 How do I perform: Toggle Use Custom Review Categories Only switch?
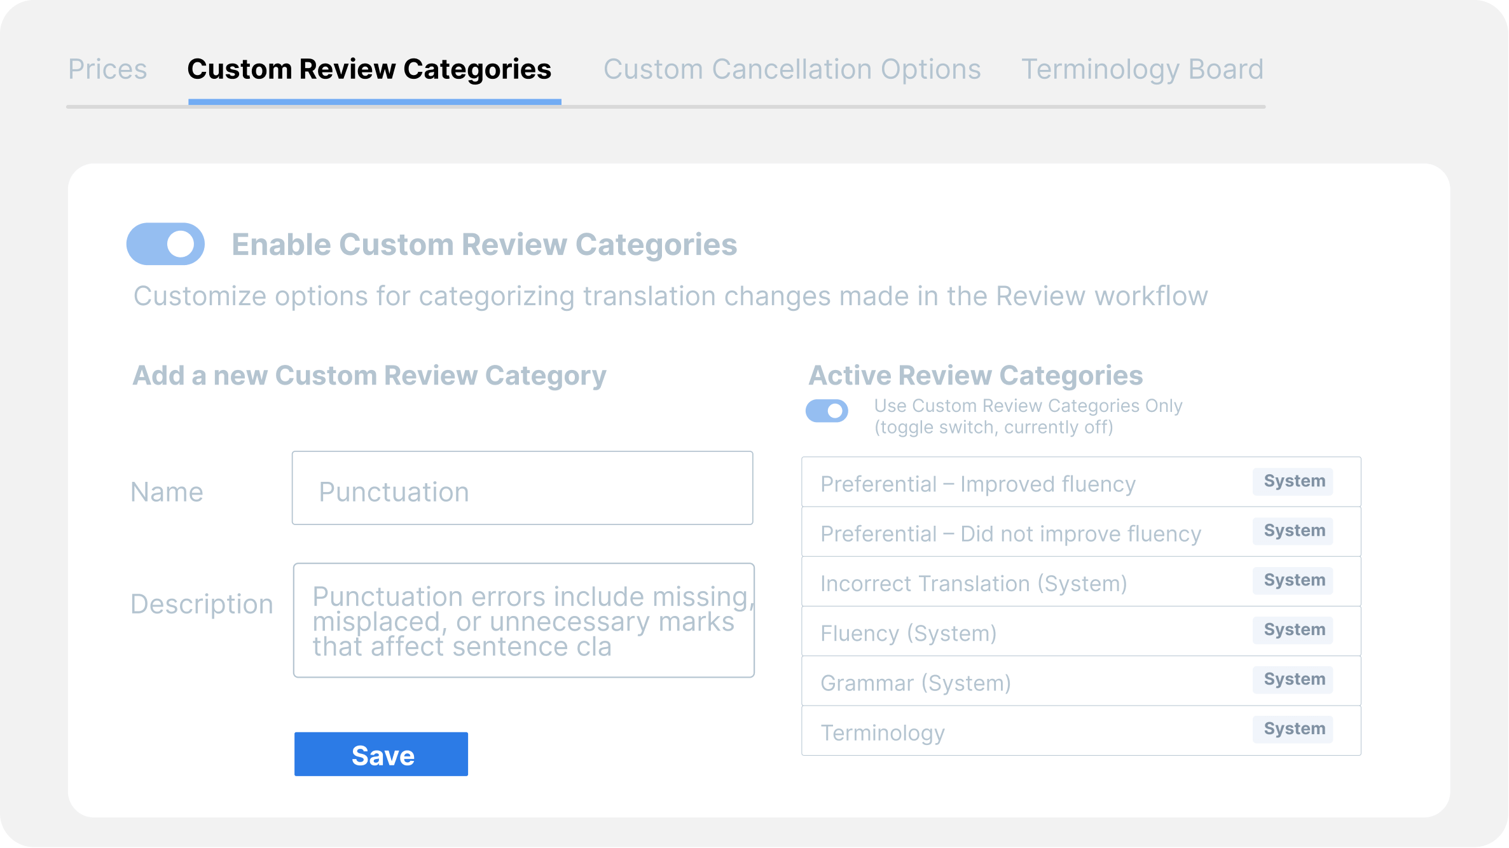tap(827, 411)
